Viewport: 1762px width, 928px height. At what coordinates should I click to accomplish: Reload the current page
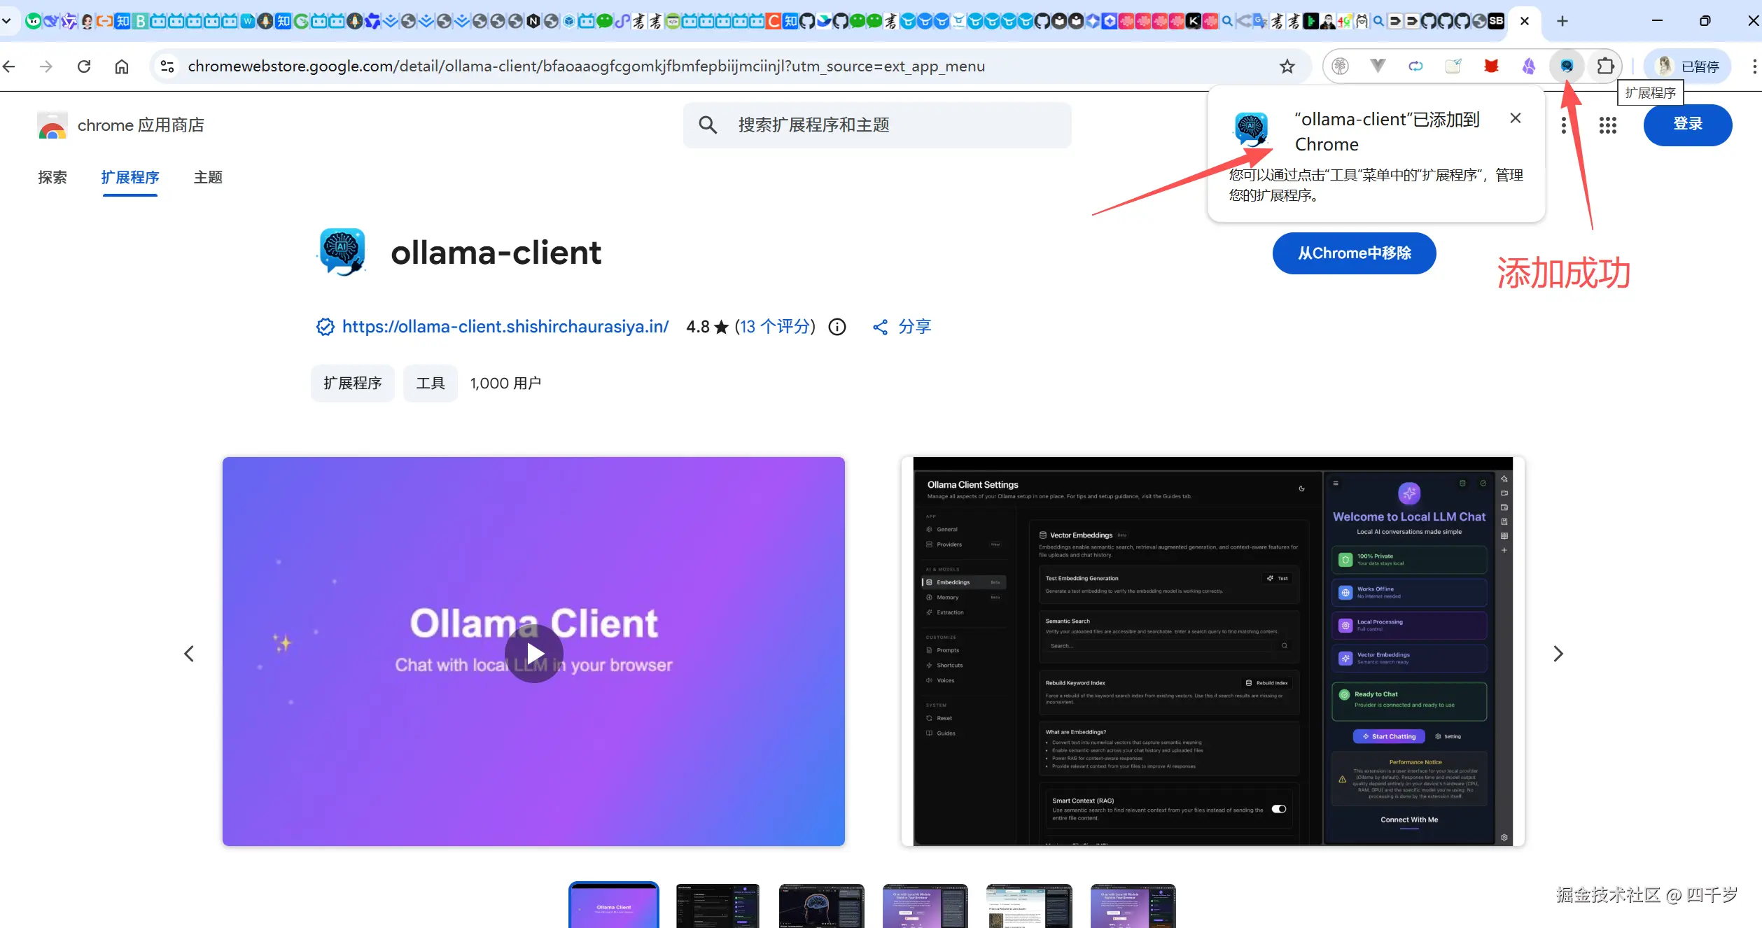(84, 66)
